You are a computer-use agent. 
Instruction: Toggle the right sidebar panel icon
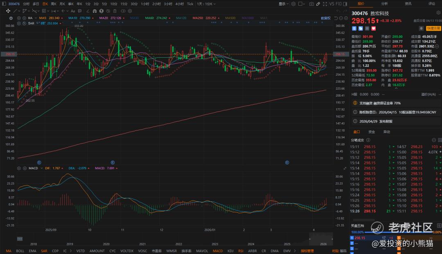pos(345,4)
